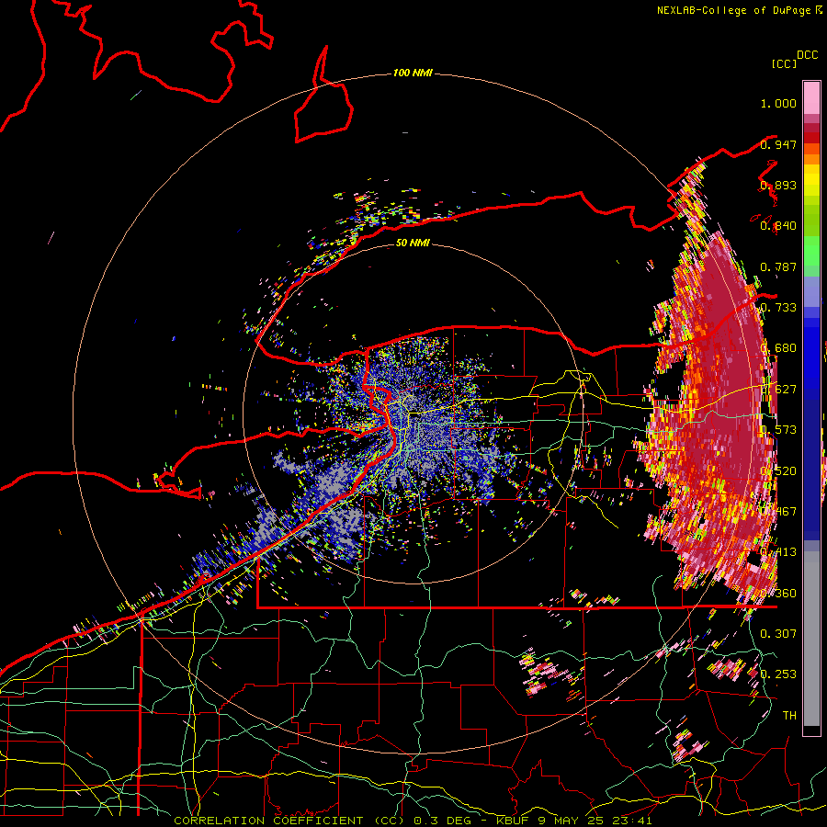The image size is (827, 827).
Task: Pick the periwinkle swatch on the color scale
Action: coord(811,291)
